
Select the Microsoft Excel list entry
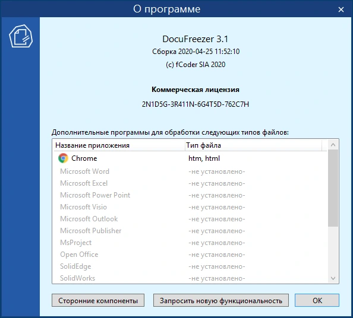(x=190, y=183)
